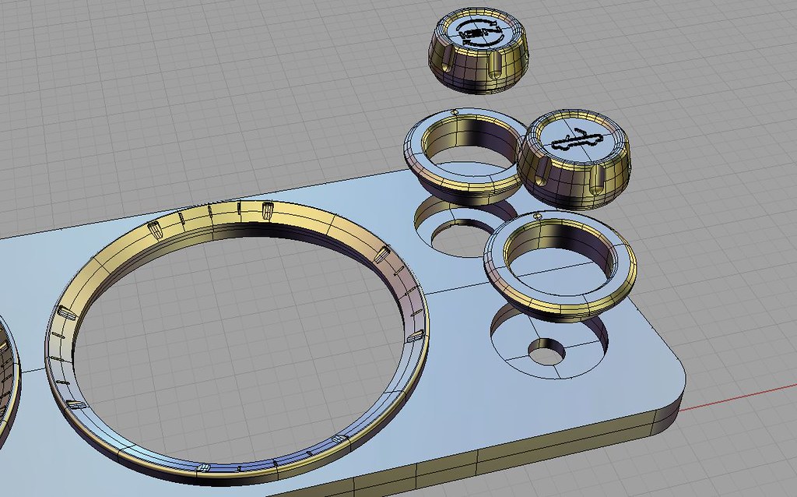Click the small through-hole in the corner recess
The image size is (797, 497).
pos(548,353)
